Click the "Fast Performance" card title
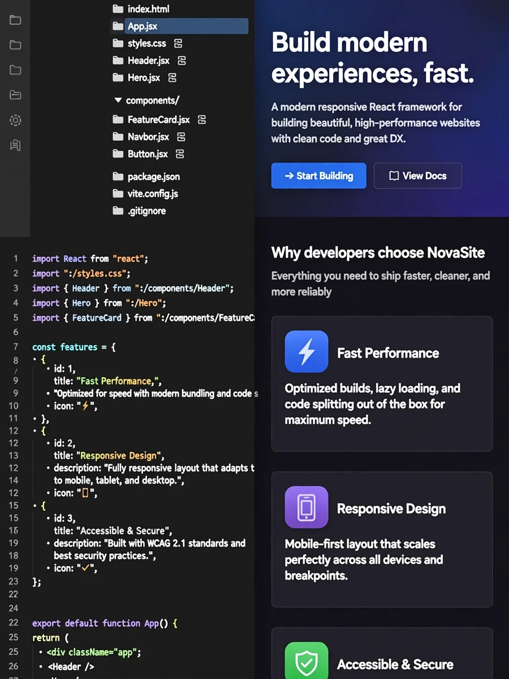The width and height of the screenshot is (509, 679). point(388,353)
